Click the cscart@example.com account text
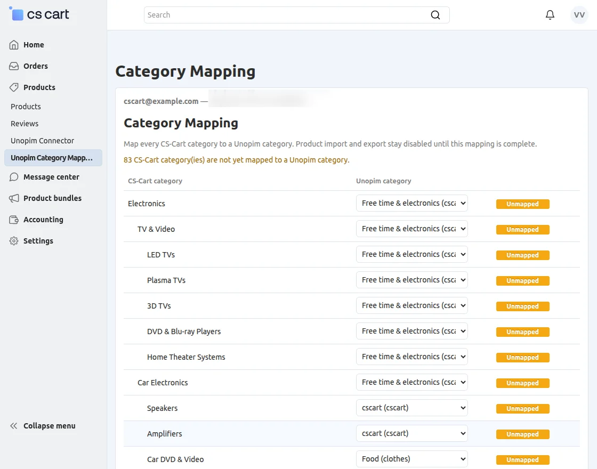This screenshot has width=597, height=469. [161, 101]
